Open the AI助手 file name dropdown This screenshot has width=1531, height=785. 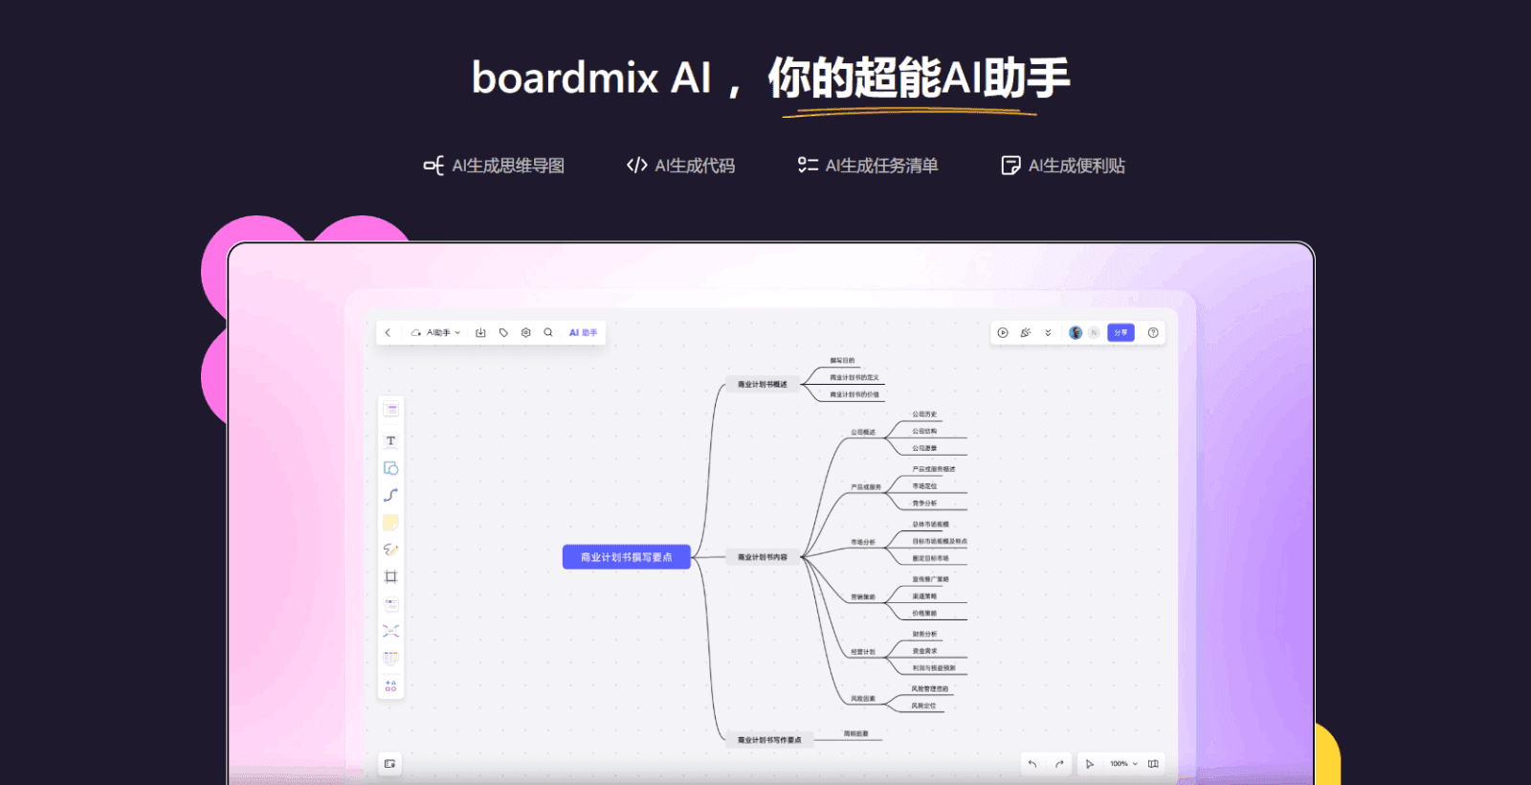(x=436, y=333)
